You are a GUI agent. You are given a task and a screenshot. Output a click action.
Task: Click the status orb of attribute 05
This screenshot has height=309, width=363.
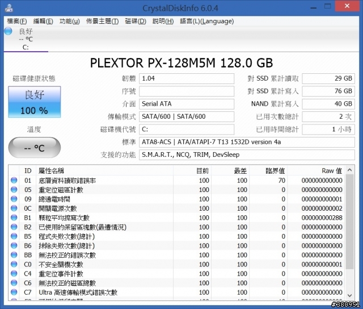point(14,190)
